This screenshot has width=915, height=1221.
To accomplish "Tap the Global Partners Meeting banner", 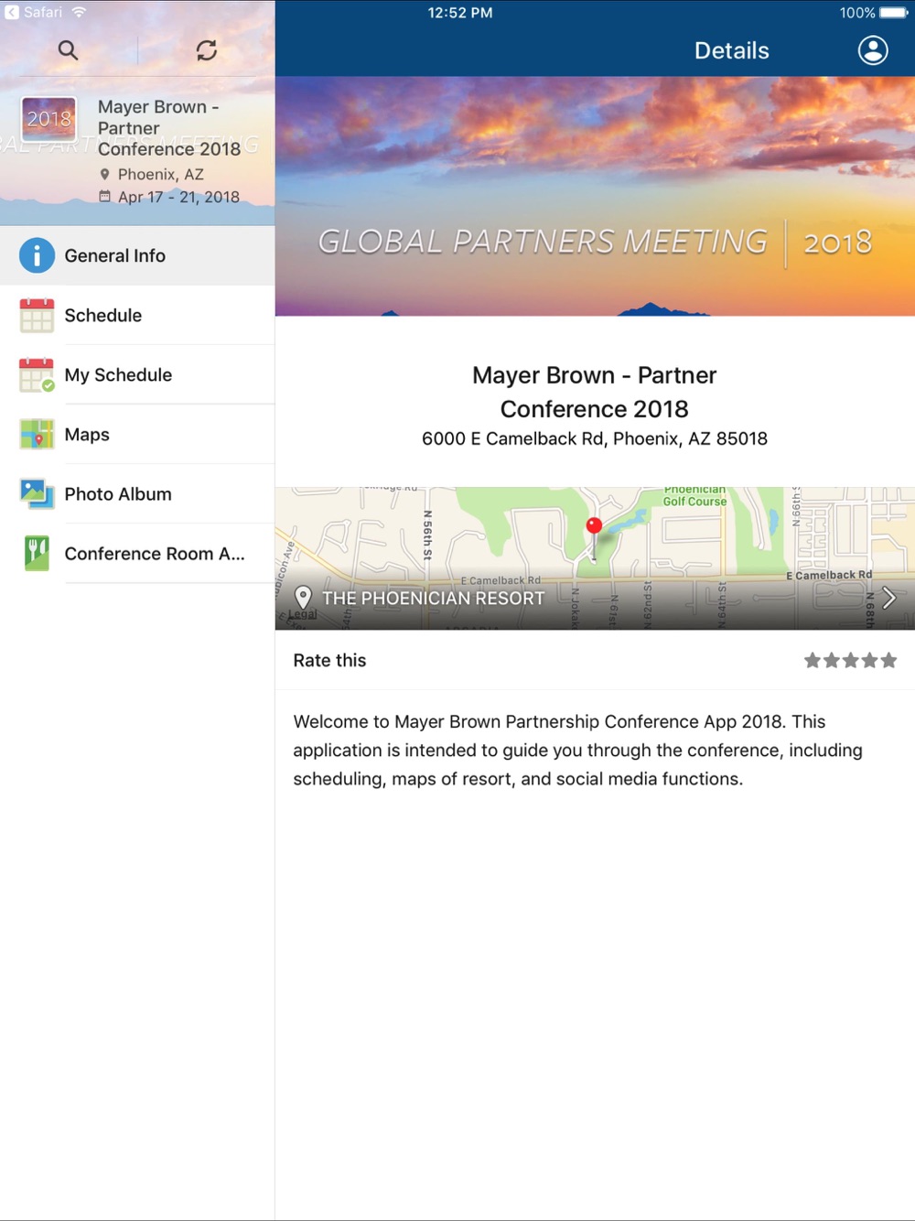I will pyautogui.click(x=595, y=196).
